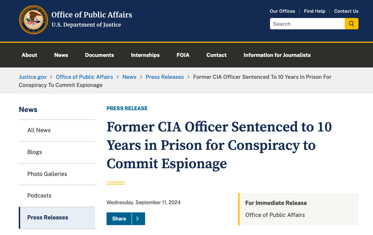This screenshot has height=235, width=373.
Task: Select All News in the sidebar
Action: pos(39,130)
